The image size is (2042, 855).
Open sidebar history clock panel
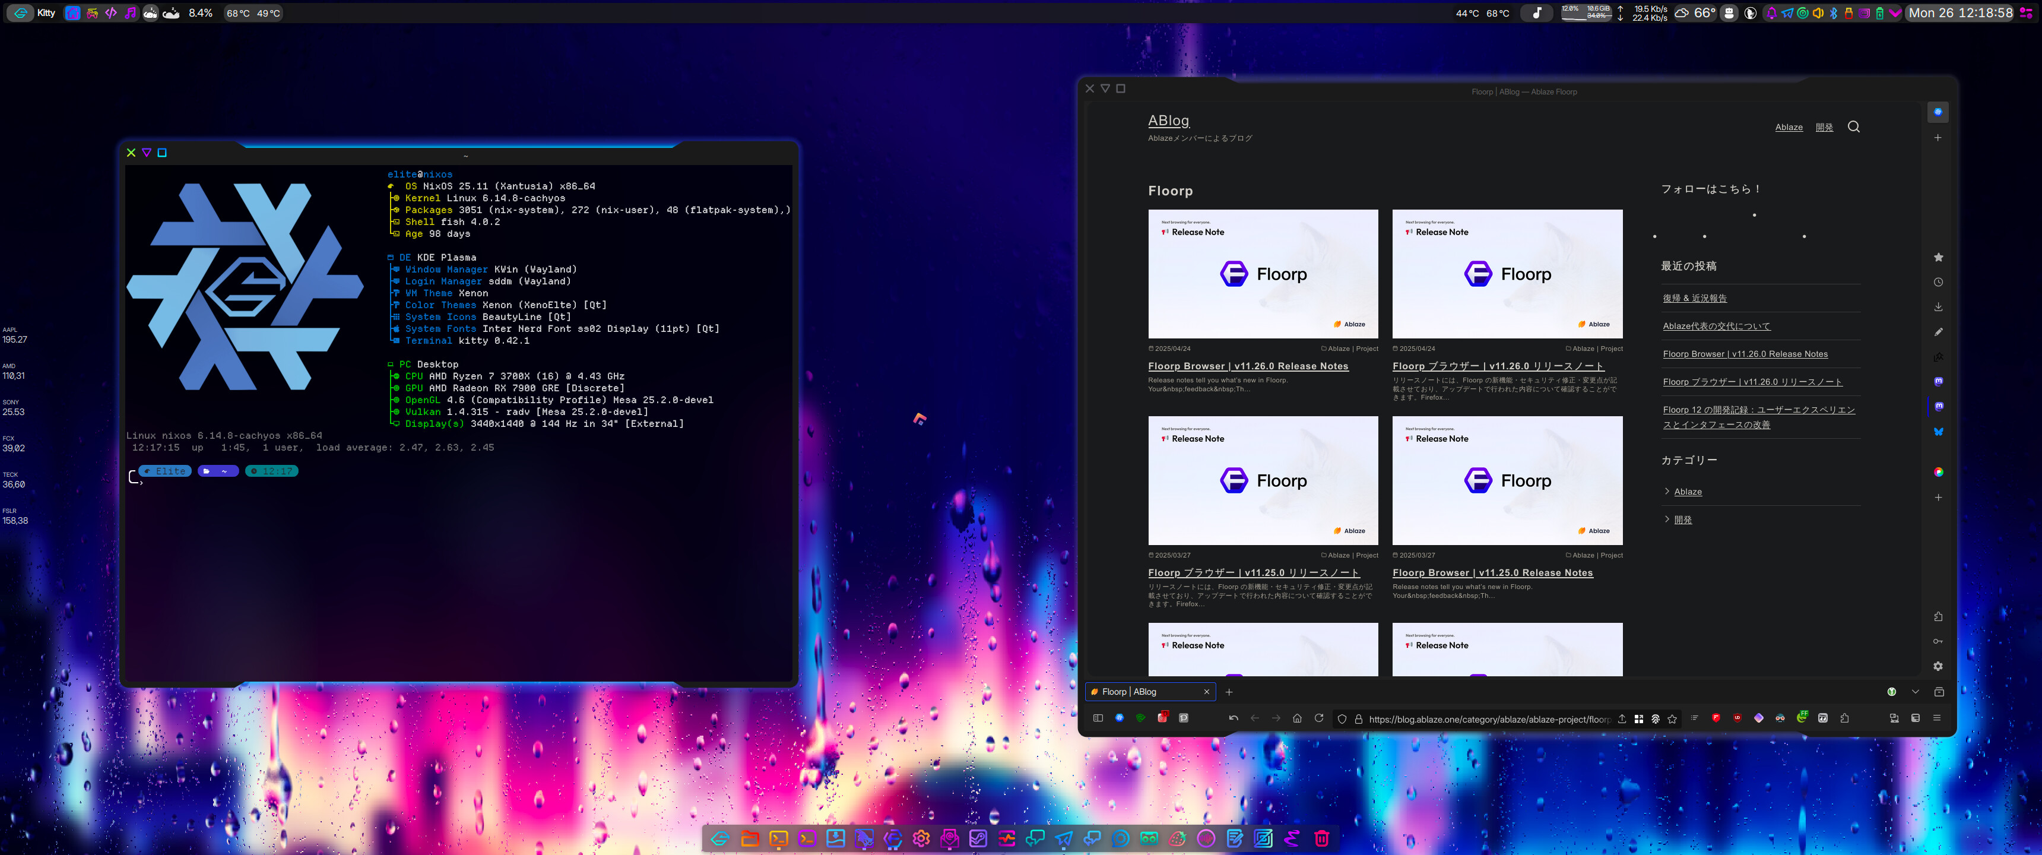[x=1938, y=283]
